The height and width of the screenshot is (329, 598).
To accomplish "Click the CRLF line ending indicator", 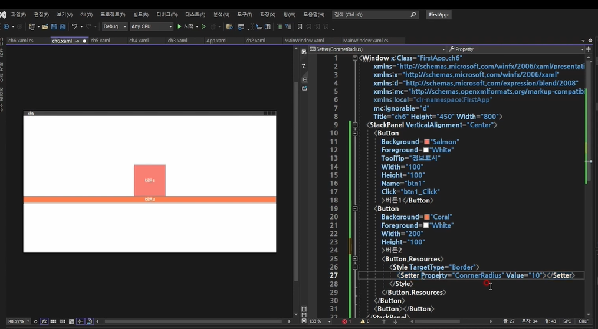I will [x=583, y=321].
